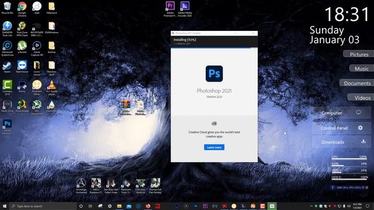Screen dimensions: 374x210
Task: Select the Adobe Photoshop desktop shortcut
Action: coord(7,127)
